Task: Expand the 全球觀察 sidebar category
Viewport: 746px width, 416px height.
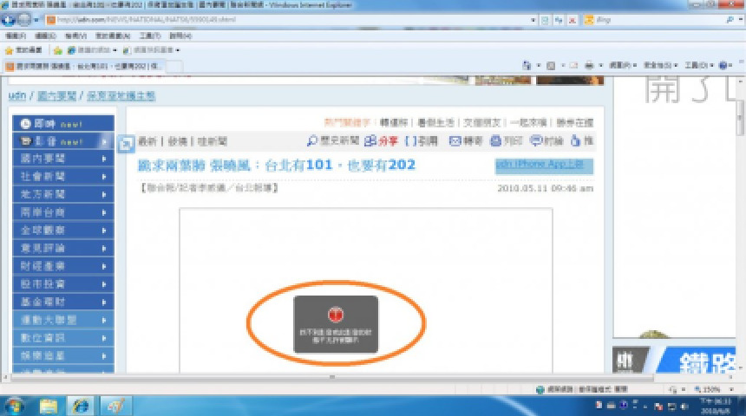Action: [104, 230]
